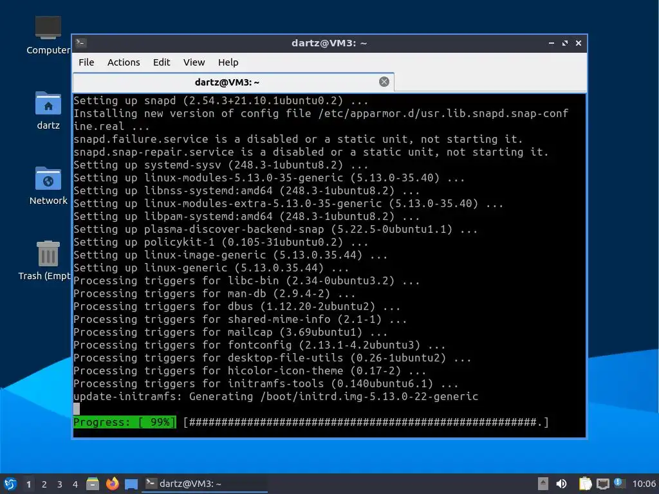659x494 pixels.
Task: Open the clipboard manager tray icon
Action: click(x=585, y=484)
